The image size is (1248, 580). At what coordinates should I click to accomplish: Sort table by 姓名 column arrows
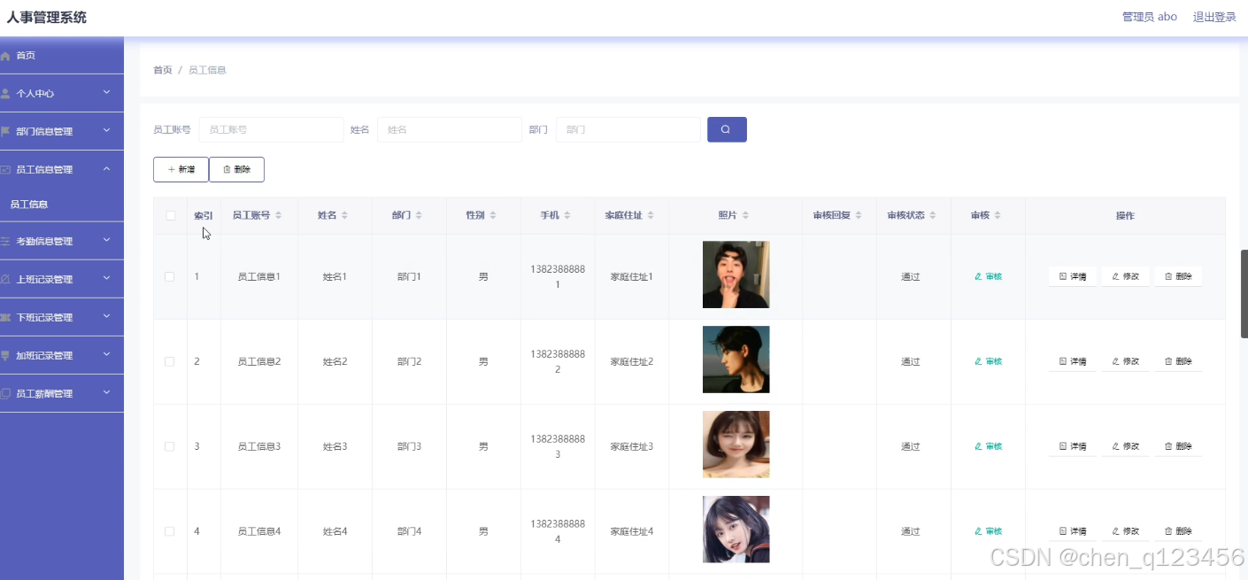click(344, 215)
